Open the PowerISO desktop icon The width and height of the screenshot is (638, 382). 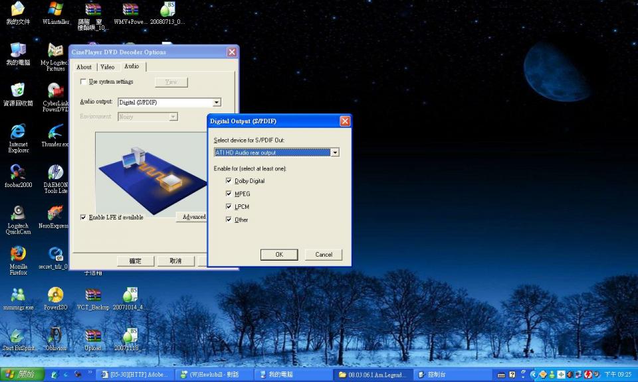click(x=55, y=295)
